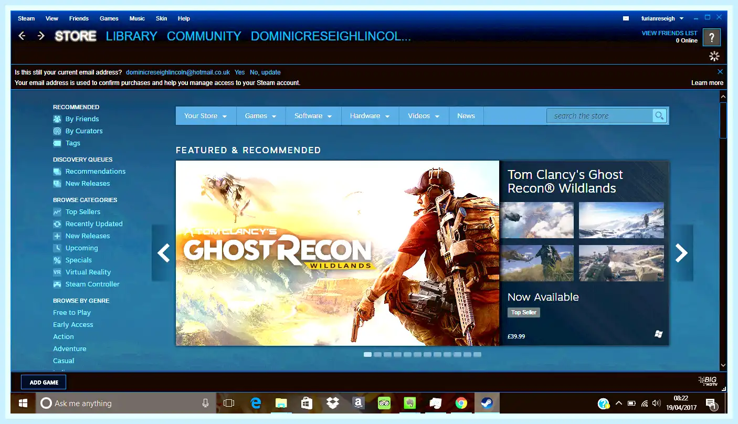This screenshot has height=424, width=738.
Task: Switch to the LIBRARY tab
Action: click(x=131, y=36)
